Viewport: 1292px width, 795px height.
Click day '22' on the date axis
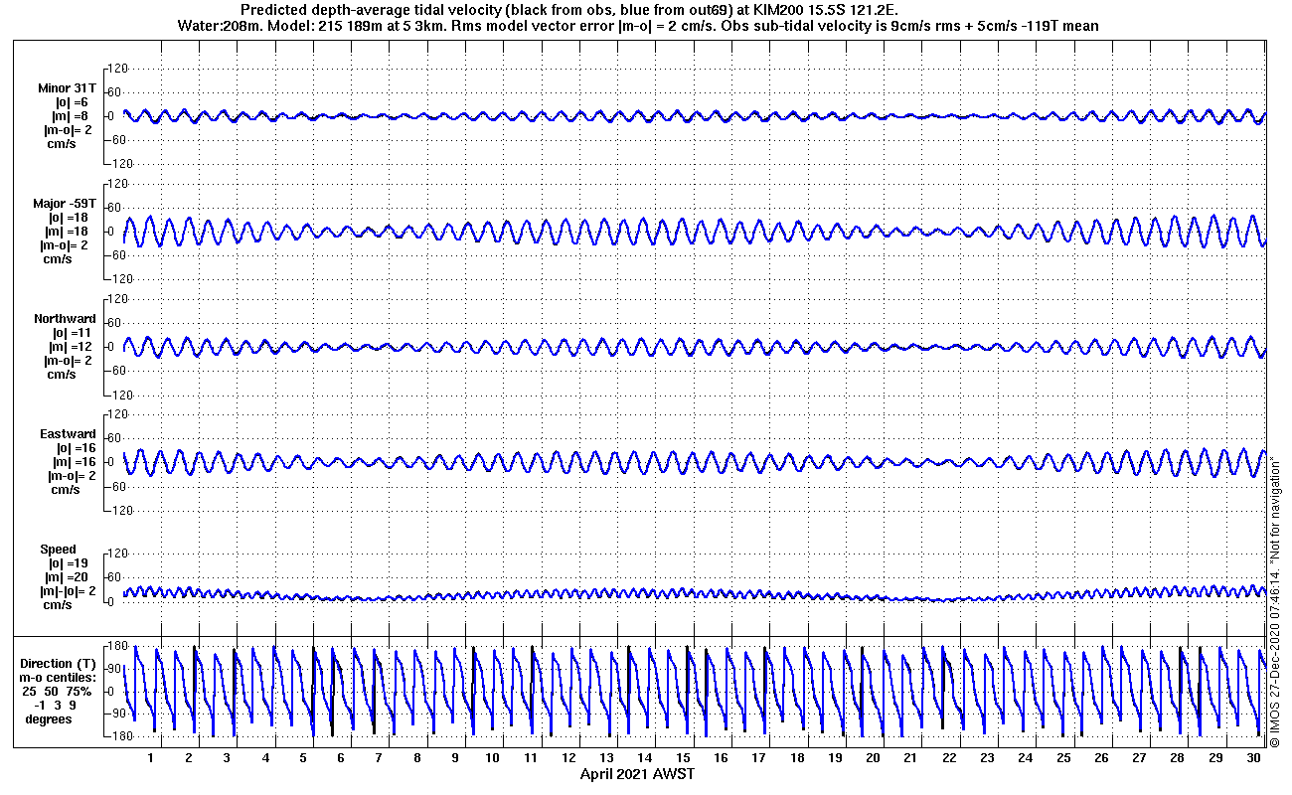coord(949,758)
